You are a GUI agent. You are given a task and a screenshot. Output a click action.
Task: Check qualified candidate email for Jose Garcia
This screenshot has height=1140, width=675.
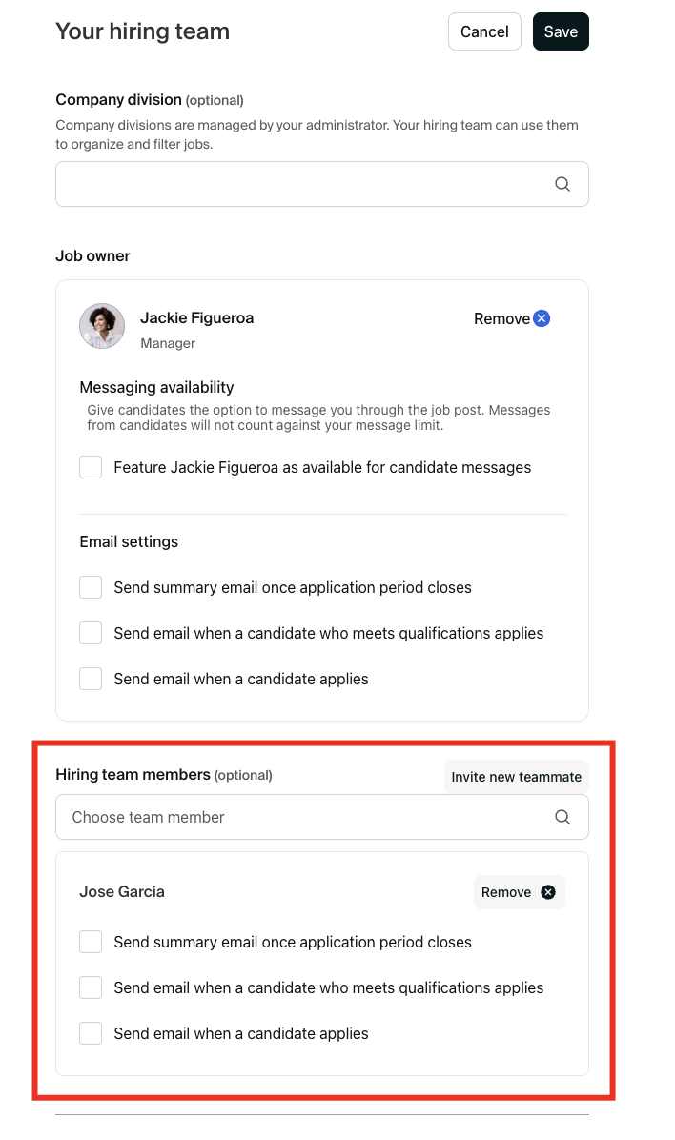point(90,987)
